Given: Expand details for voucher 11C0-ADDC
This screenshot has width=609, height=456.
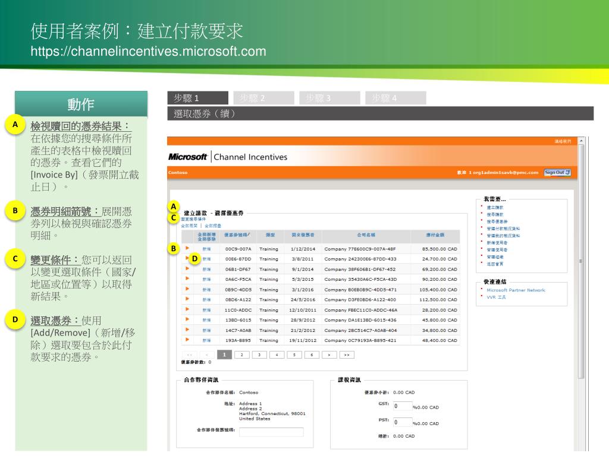Looking at the screenshot, I should point(187,309).
